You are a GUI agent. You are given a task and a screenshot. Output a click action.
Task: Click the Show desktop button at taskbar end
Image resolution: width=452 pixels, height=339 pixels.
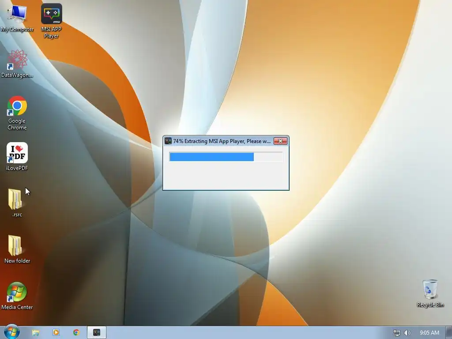(x=449, y=333)
